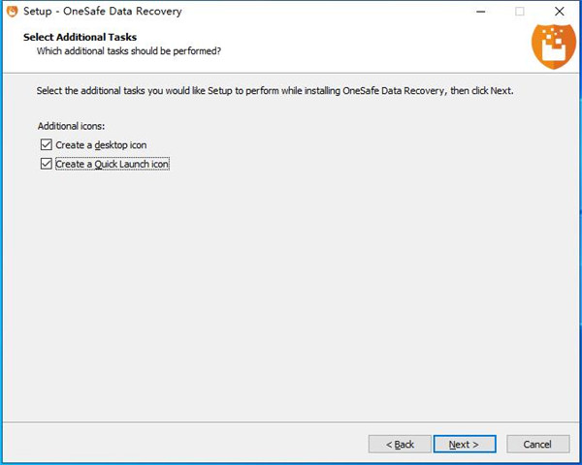
Task: Click the "Create a desktop icon" label
Action: (101, 145)
